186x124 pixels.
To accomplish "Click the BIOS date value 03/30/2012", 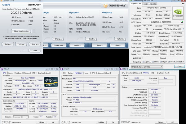I will click(x=95, y=103).
